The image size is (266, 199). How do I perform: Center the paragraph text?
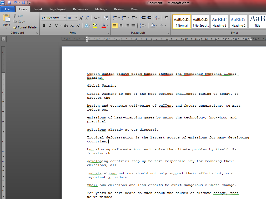click(121, 26)
